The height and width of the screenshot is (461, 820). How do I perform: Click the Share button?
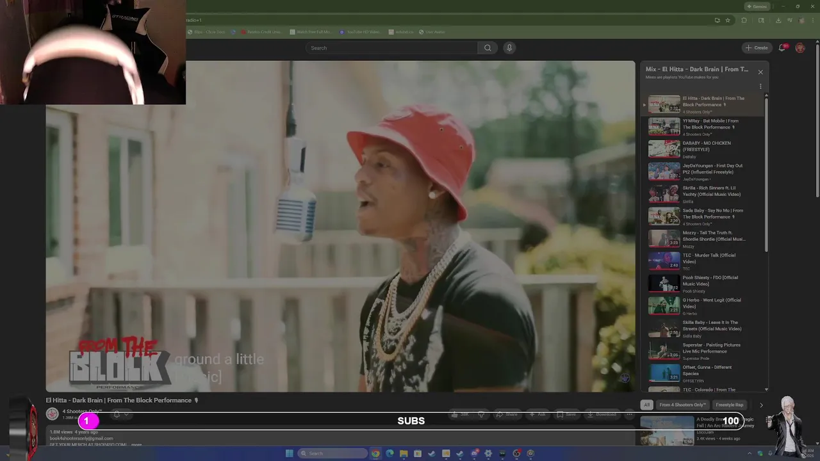(x=507, y=414)
